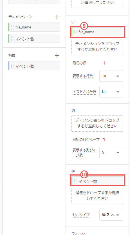
Task: Click the 最初の行 number field
Action: 112,63
